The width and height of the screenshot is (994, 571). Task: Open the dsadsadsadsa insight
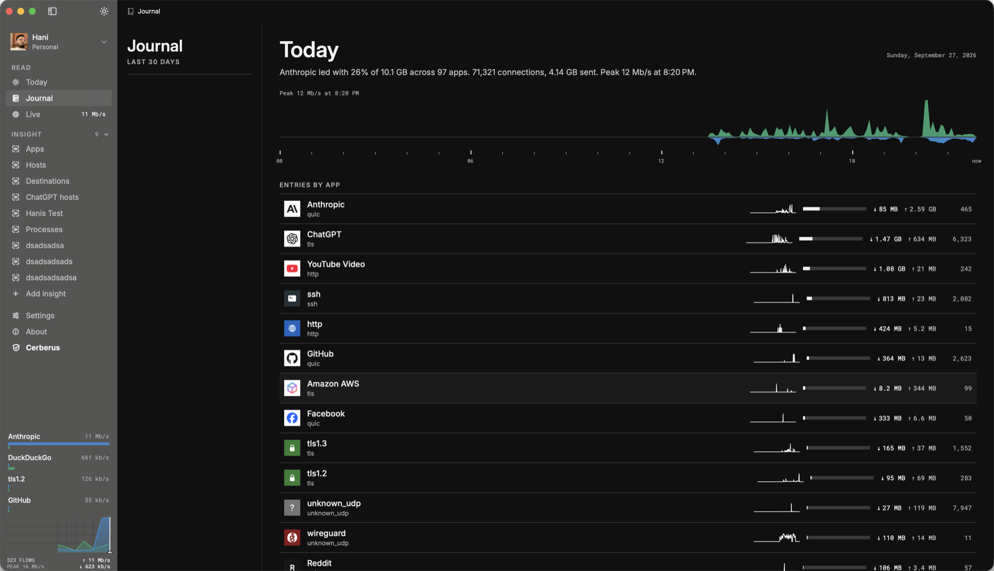[x=58, y=278]
